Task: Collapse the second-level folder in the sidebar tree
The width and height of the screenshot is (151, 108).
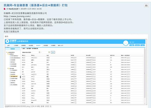Action: tap(8, 54)
